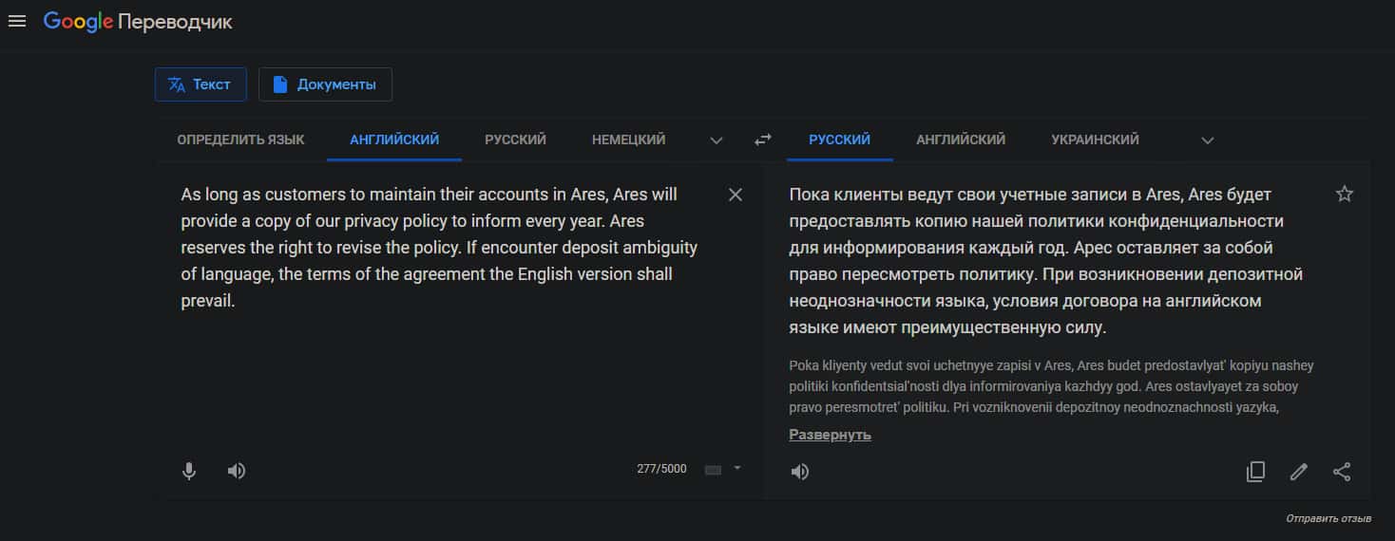Activate microphone voice input
The width and height of the screenshot is (1395, 541).
(189, 471)
